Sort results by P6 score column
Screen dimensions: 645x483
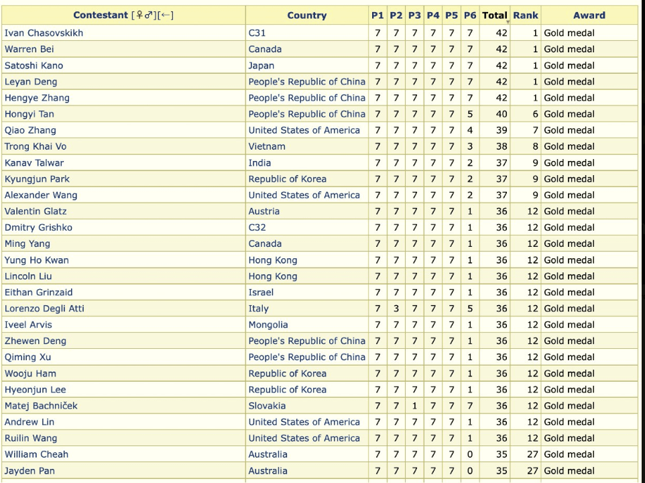[x=469, y=15]
